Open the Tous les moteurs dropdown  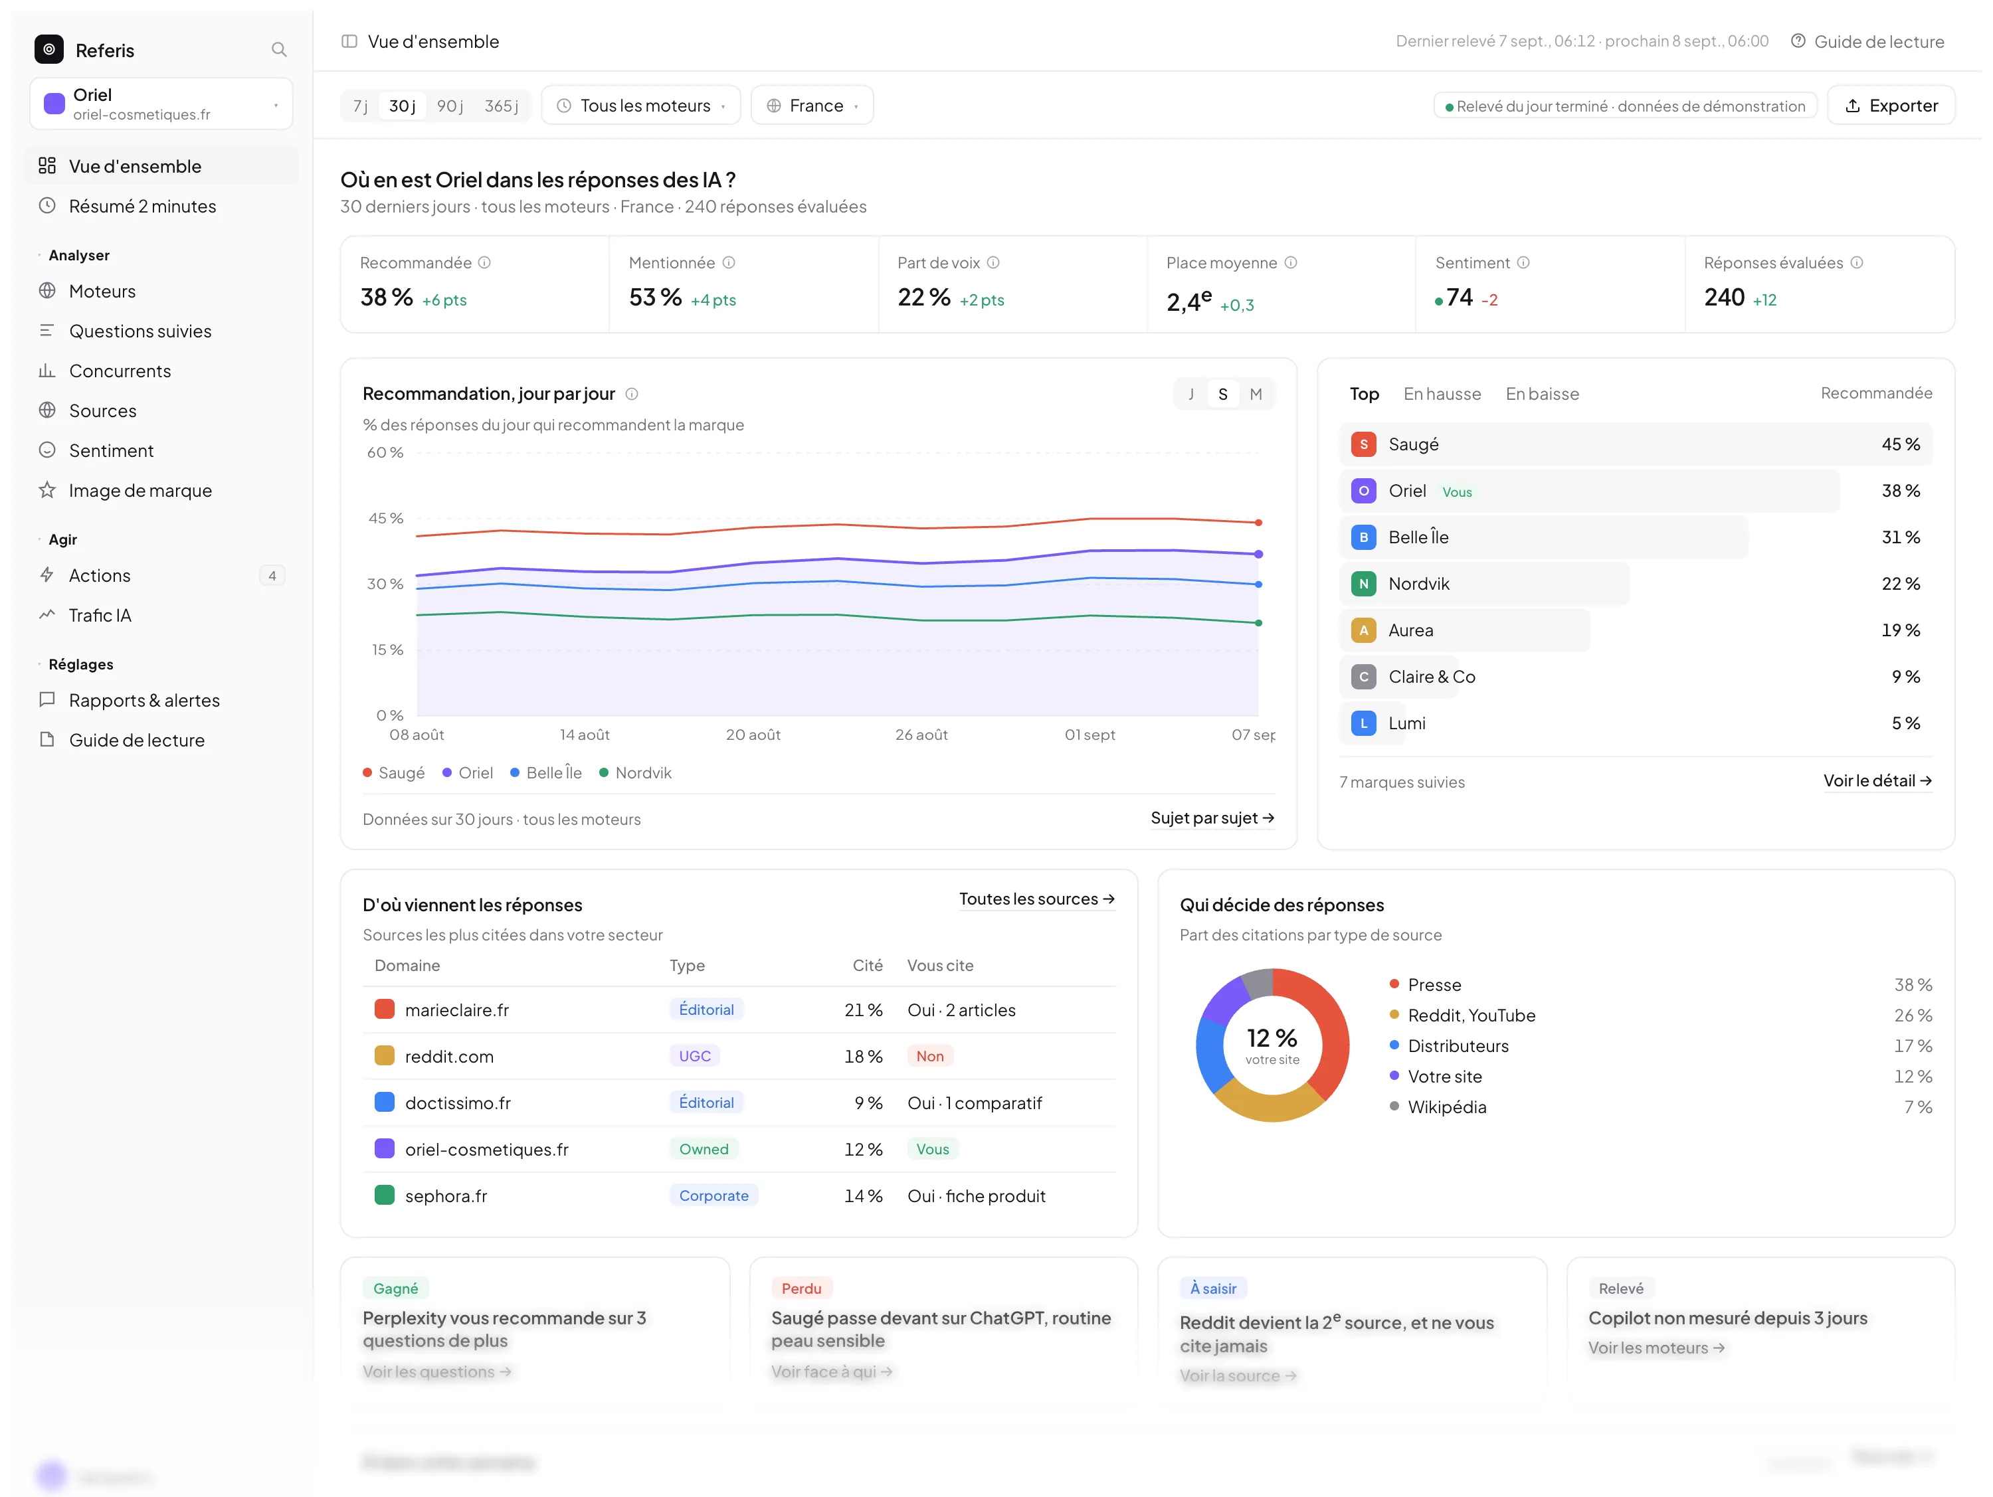[640, 106]
